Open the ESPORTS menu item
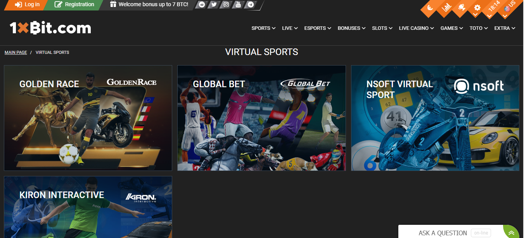Screen dimensions: 524x238 coord(317,28)
